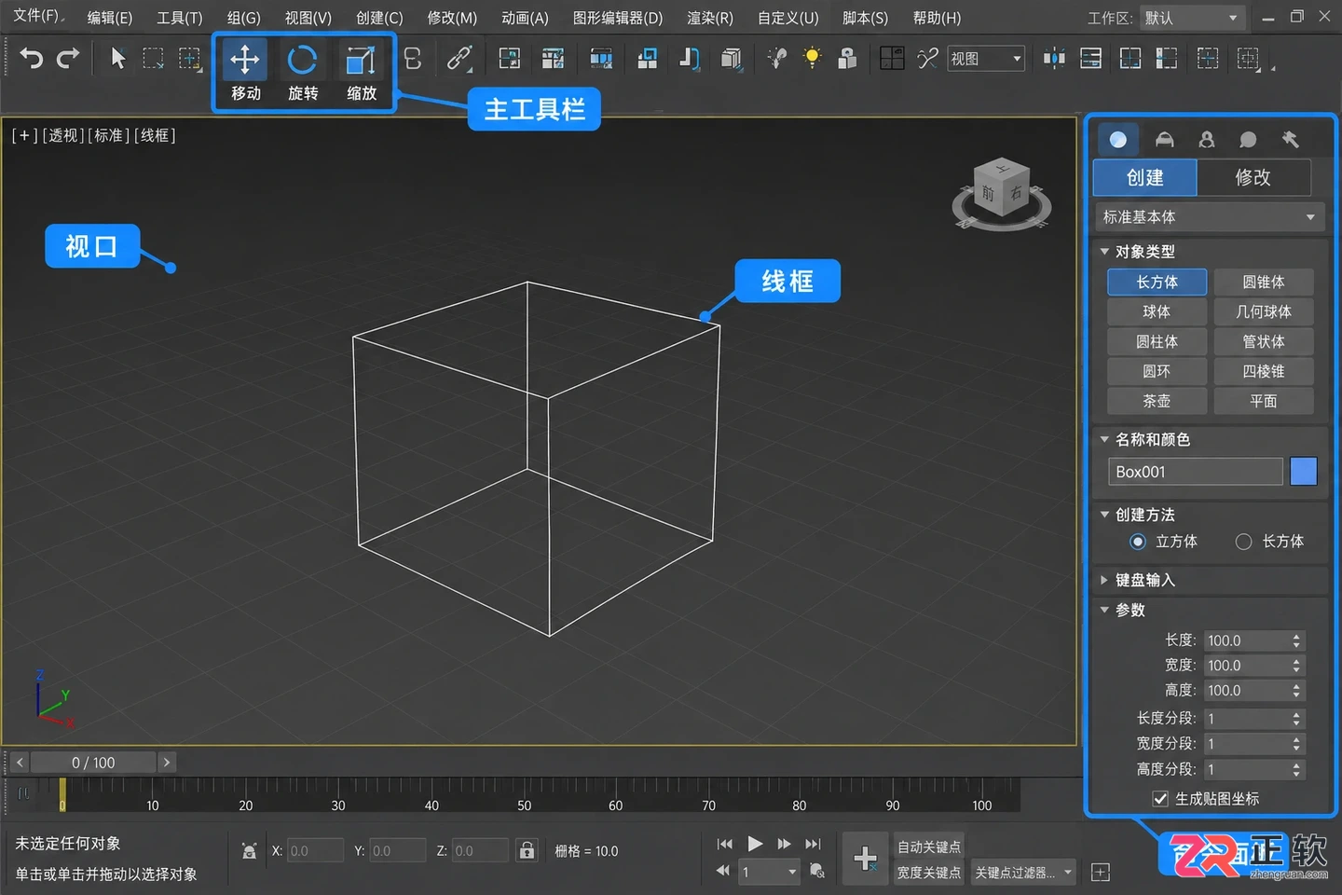Select the arrow Select Object tool
This screenshot has width=1342, height=895.
pos(117,59)
